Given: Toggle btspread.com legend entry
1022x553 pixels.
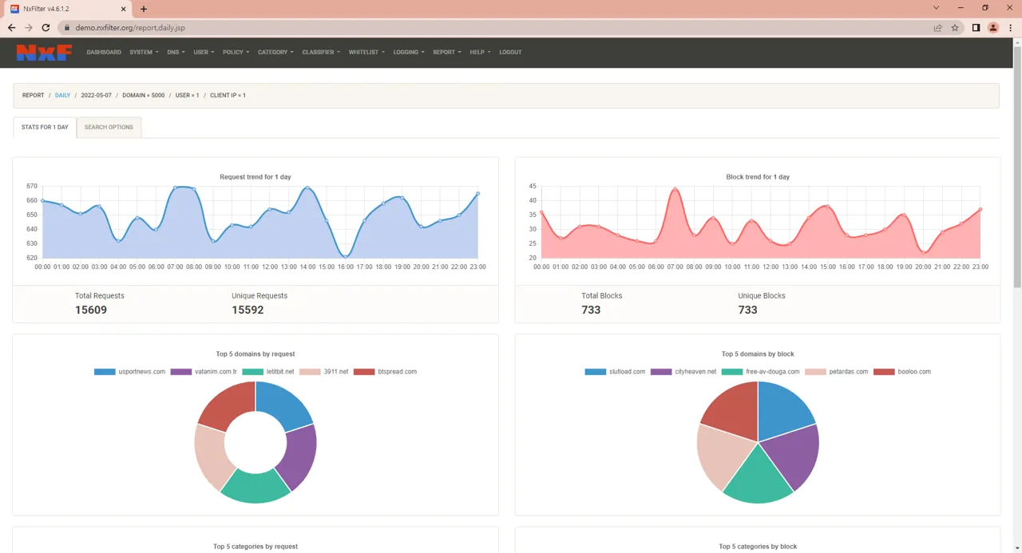Looking at the screenshot, I should (x=385, y=372).
